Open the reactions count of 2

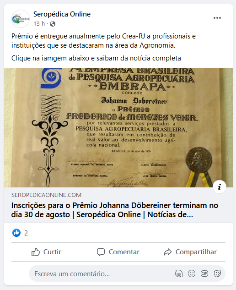(26, 233)
